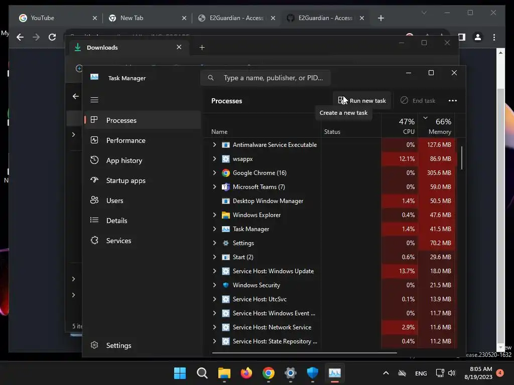Switch to the active E2Guardian GitHub tab
Viewport: 514px width, 385px height.
(x=325, y=18)
